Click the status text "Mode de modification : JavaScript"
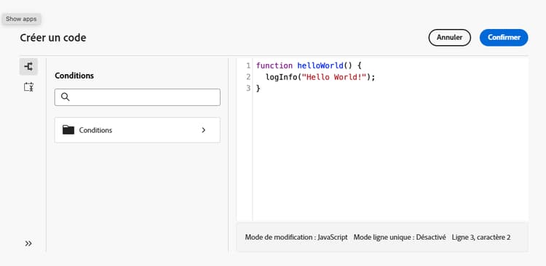Viewport: 546px width, 266px height. coord(296,237)
